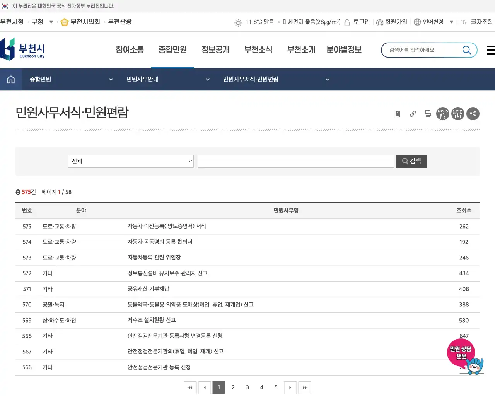Viewport: 495px width, 396px height.
Task: Open the hamburger menu at top right
Action: [490, 50]
